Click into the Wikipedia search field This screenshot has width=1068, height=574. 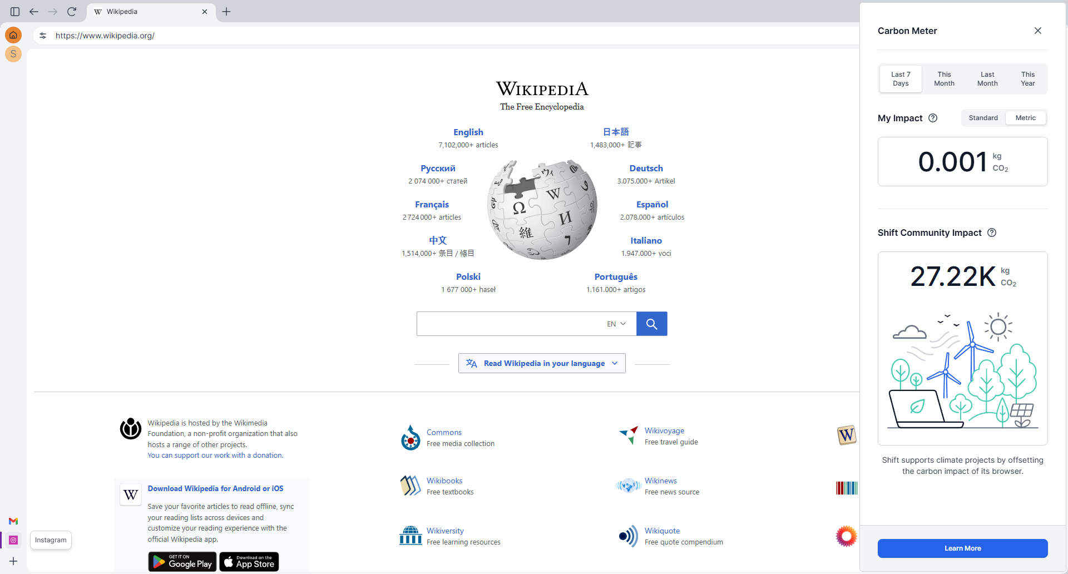[509, 324]
